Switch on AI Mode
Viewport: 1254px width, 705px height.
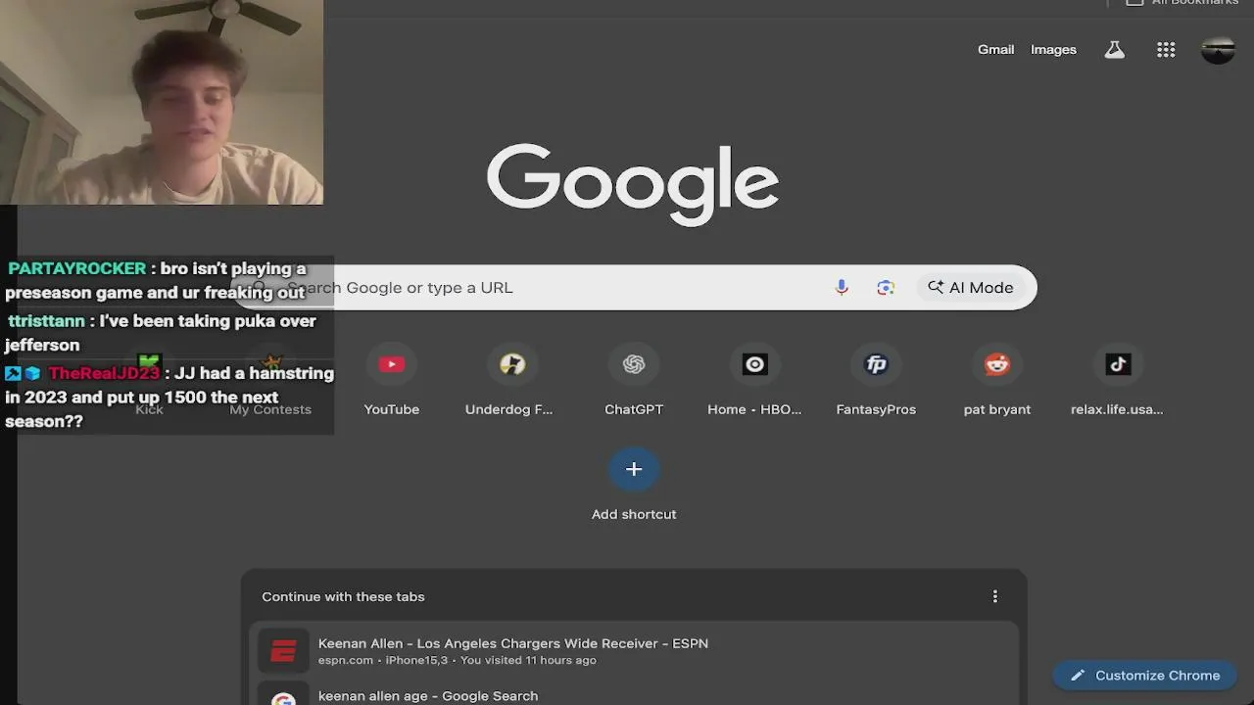[971, 288]
